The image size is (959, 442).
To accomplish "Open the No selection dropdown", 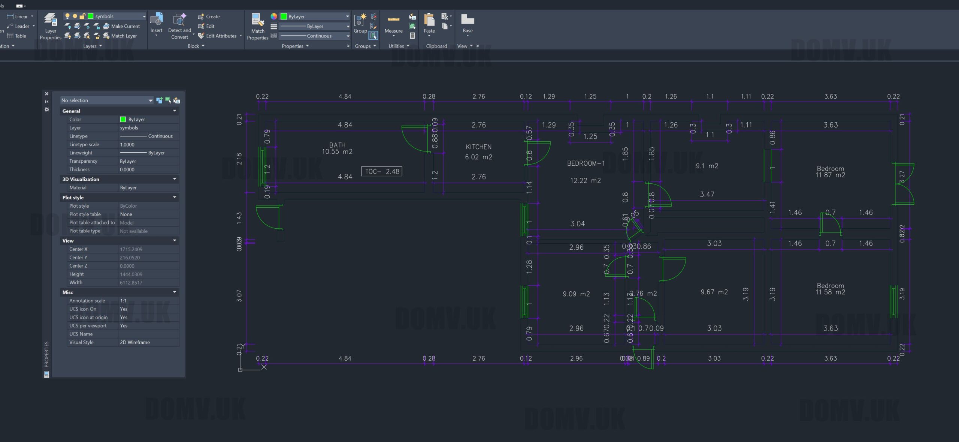I will (x=150, y=100).
